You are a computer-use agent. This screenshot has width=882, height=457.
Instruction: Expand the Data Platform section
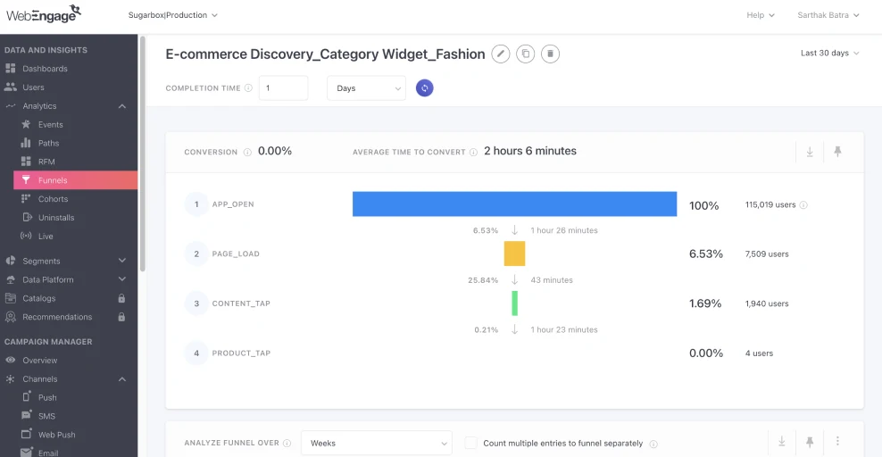point(122,279)
